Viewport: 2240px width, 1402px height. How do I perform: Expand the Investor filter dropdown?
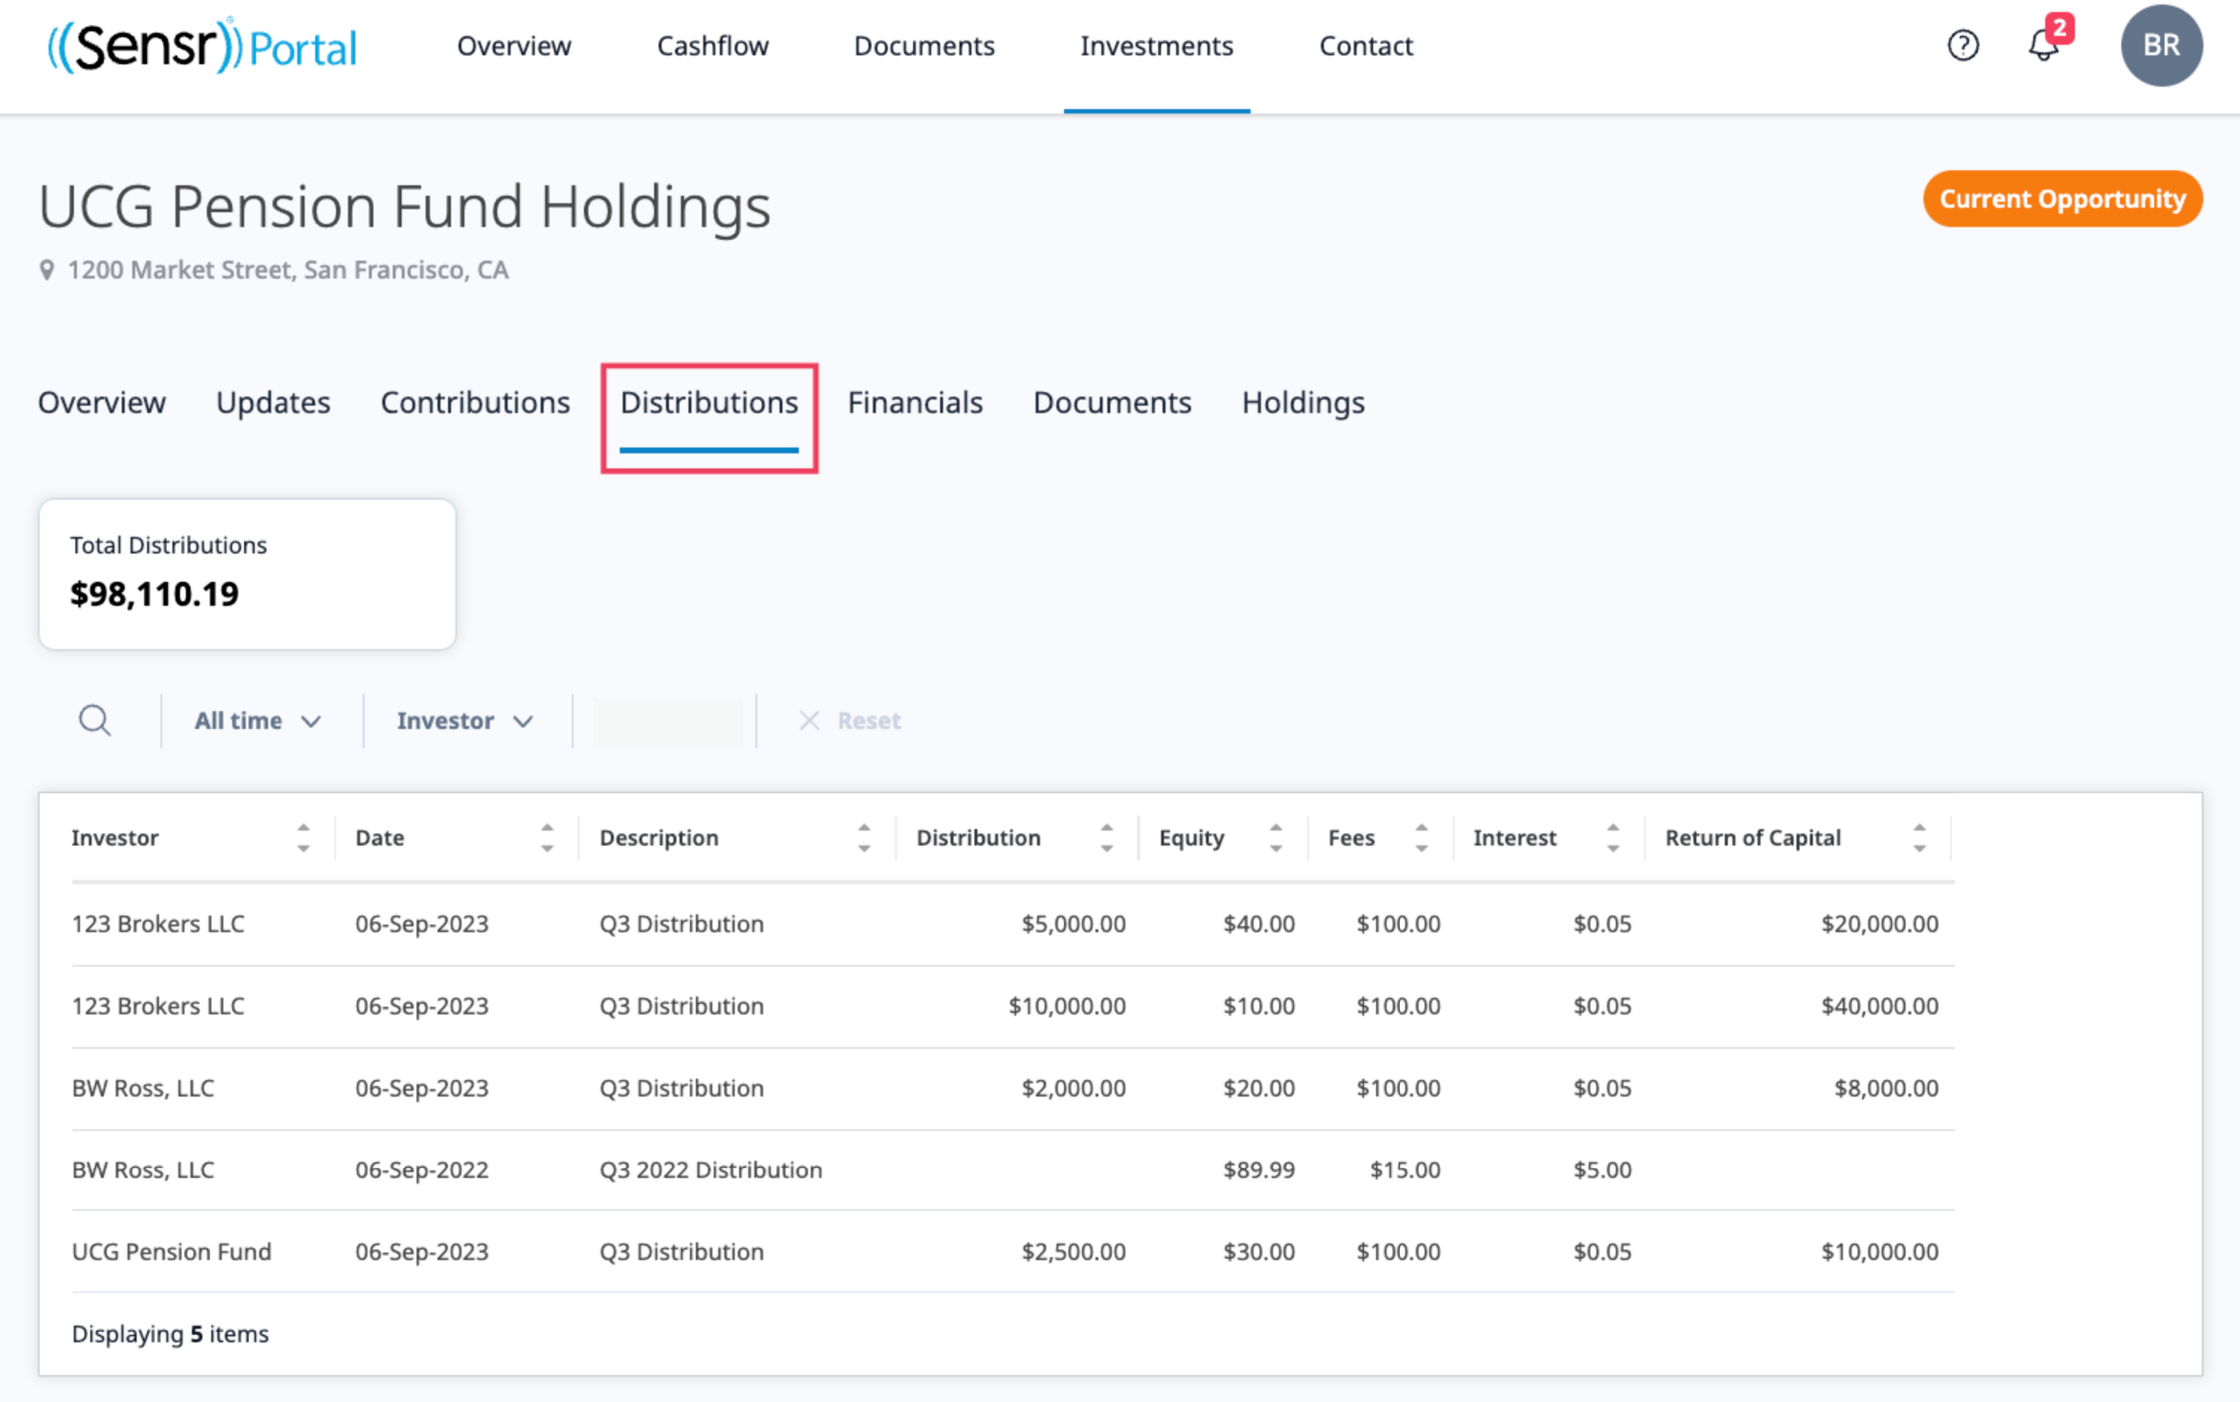pos(465,721)
